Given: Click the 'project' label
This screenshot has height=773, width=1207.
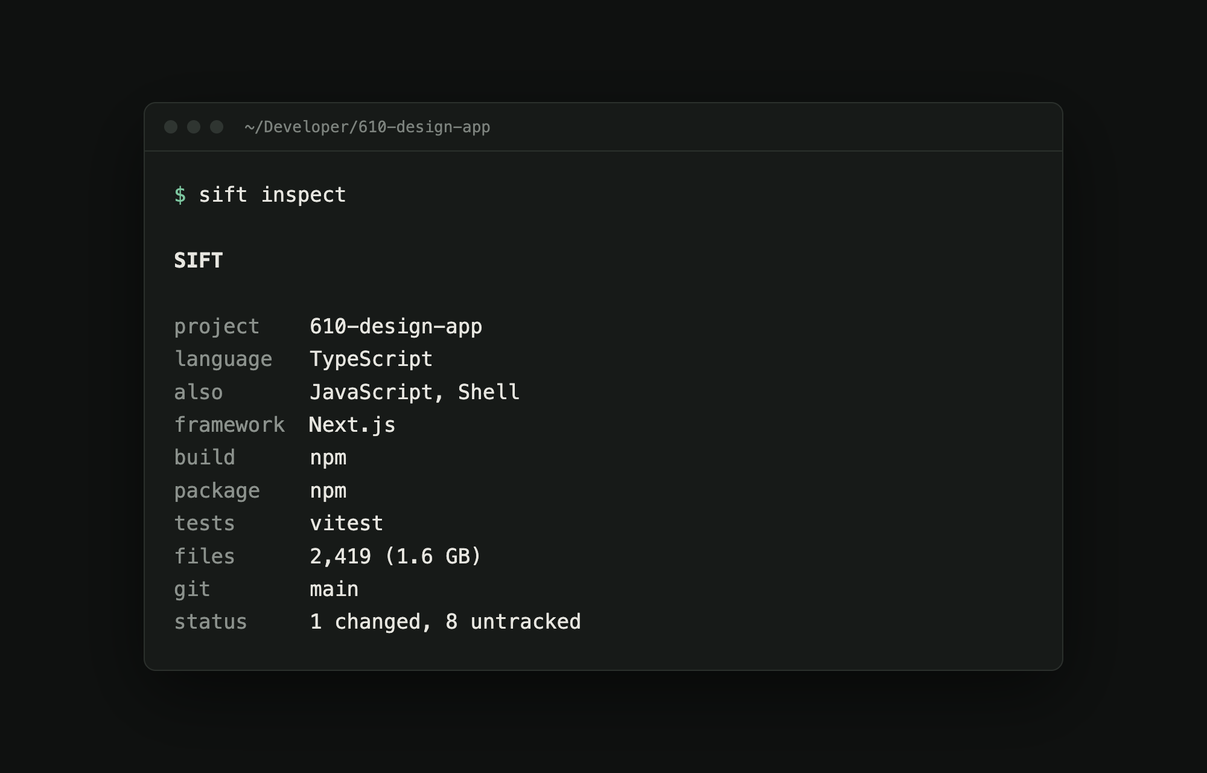Looking at the screenshot, I should (x=217, y=327).
